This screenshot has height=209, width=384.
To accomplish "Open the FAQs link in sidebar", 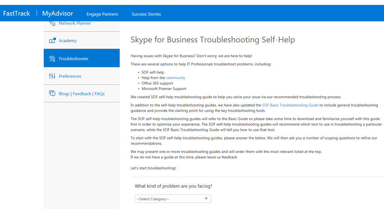I will click(x=99, y=94).
